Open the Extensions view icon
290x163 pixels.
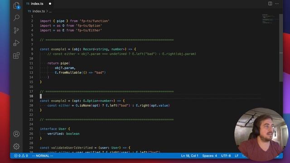(x=16, y=55)
